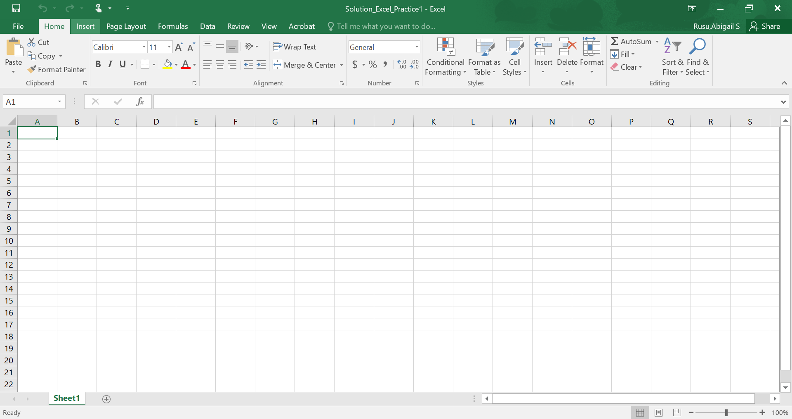Activate the Format Painter
The width and height of the screenshot is (792, 419).
click(x=57, y=69)
